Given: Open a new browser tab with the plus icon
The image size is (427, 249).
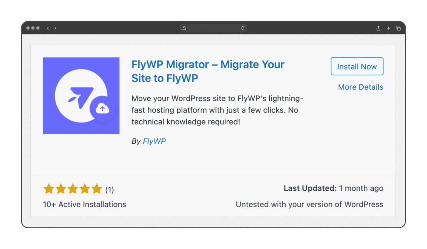Looking at the screenshot, I should pyautogui.click(x=388, y=28).
